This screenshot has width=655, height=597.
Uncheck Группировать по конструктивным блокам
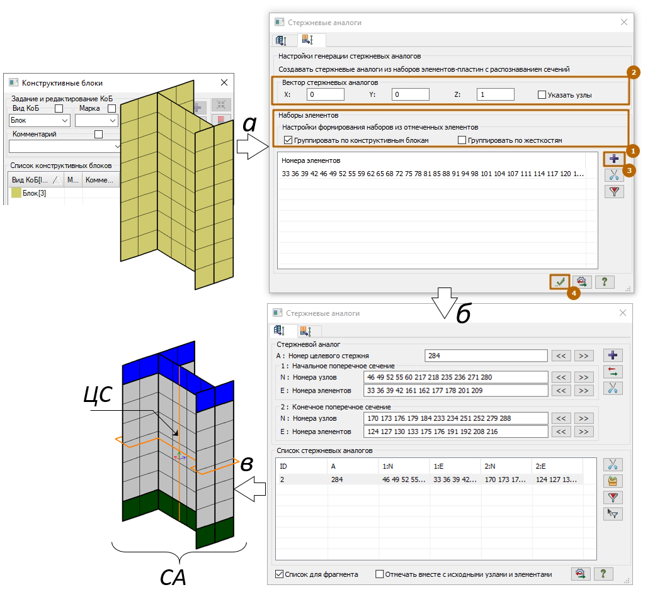click(288, 140)
